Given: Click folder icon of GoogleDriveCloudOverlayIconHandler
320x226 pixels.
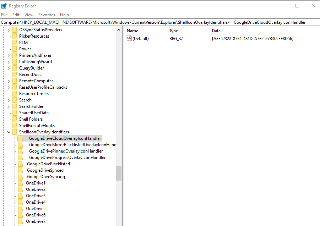Looking at the screenshot, I should pos(20,138).
